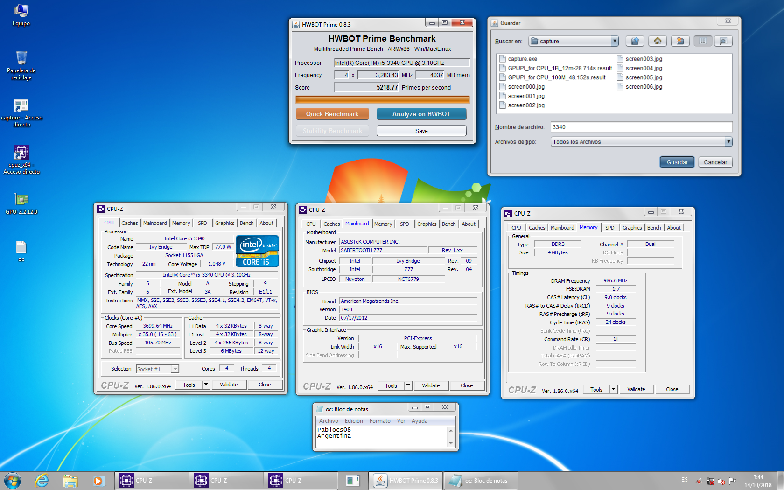Click the network tray icon
This screenshot has height=490, width=784.
coord(710,481)
